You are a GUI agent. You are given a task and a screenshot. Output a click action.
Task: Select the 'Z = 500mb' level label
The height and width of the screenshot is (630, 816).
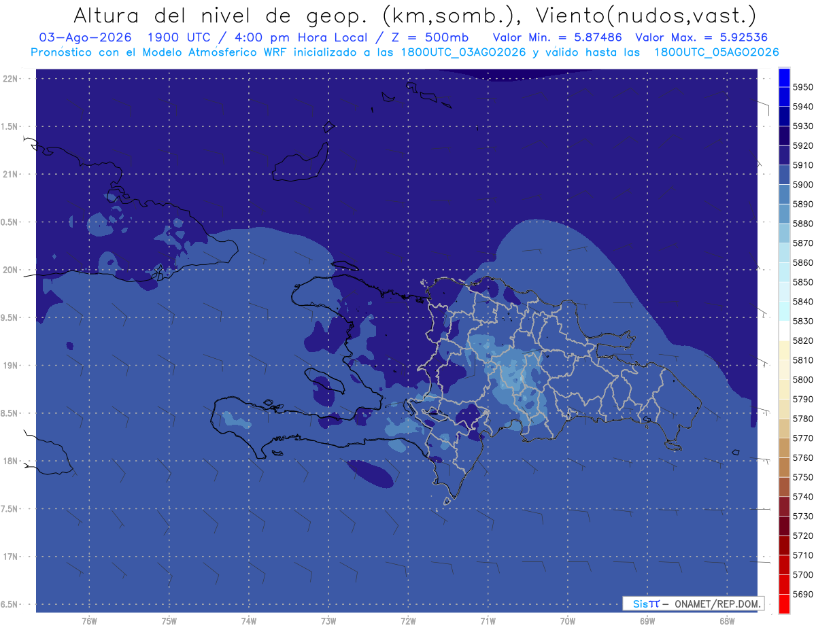429,37
